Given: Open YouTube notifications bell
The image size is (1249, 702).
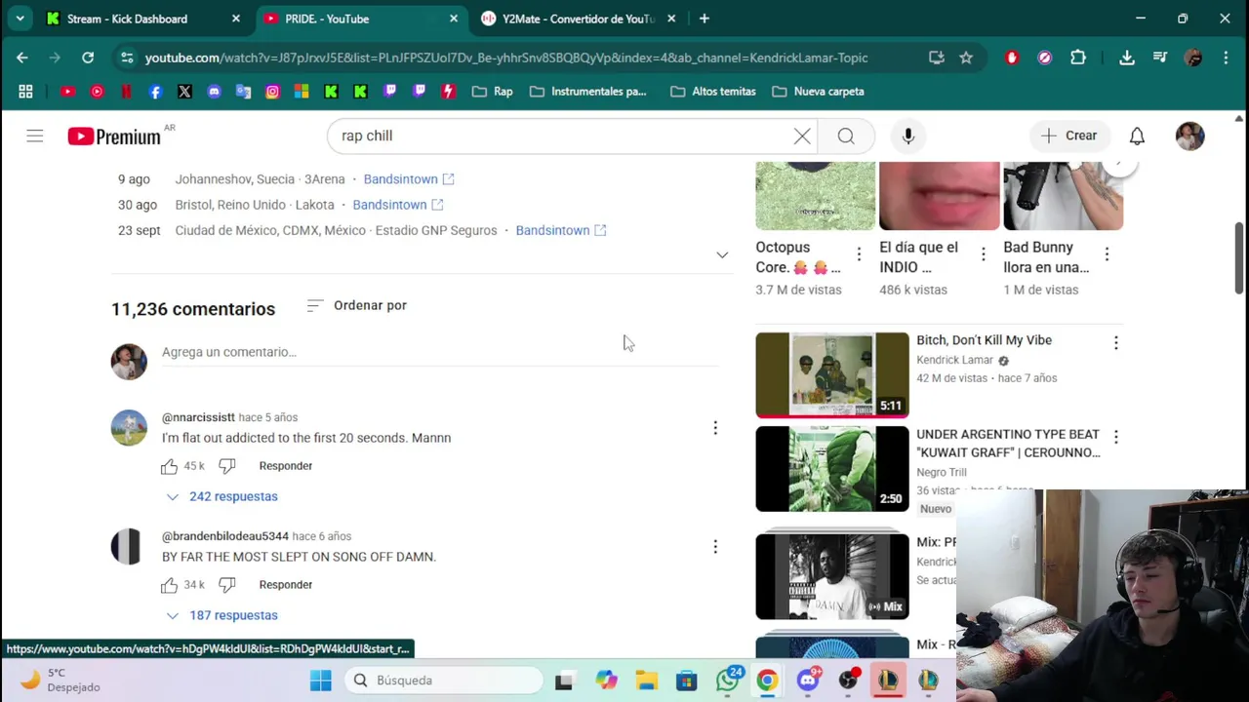Looking at the screenshot, I should [x=1137, y=136].
